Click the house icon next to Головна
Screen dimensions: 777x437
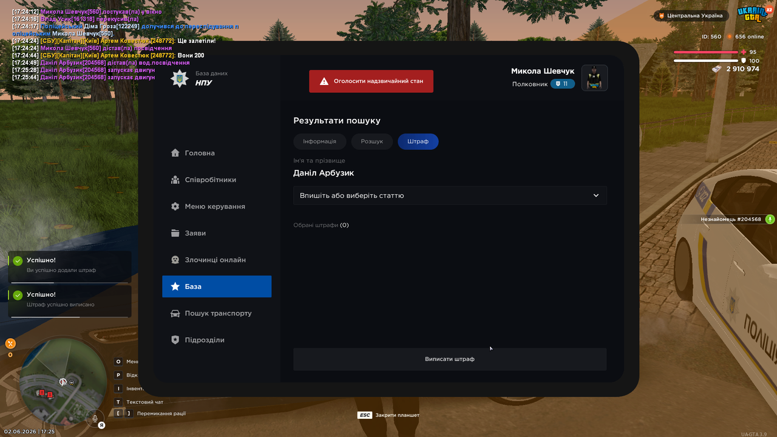[x=175, y=153]
